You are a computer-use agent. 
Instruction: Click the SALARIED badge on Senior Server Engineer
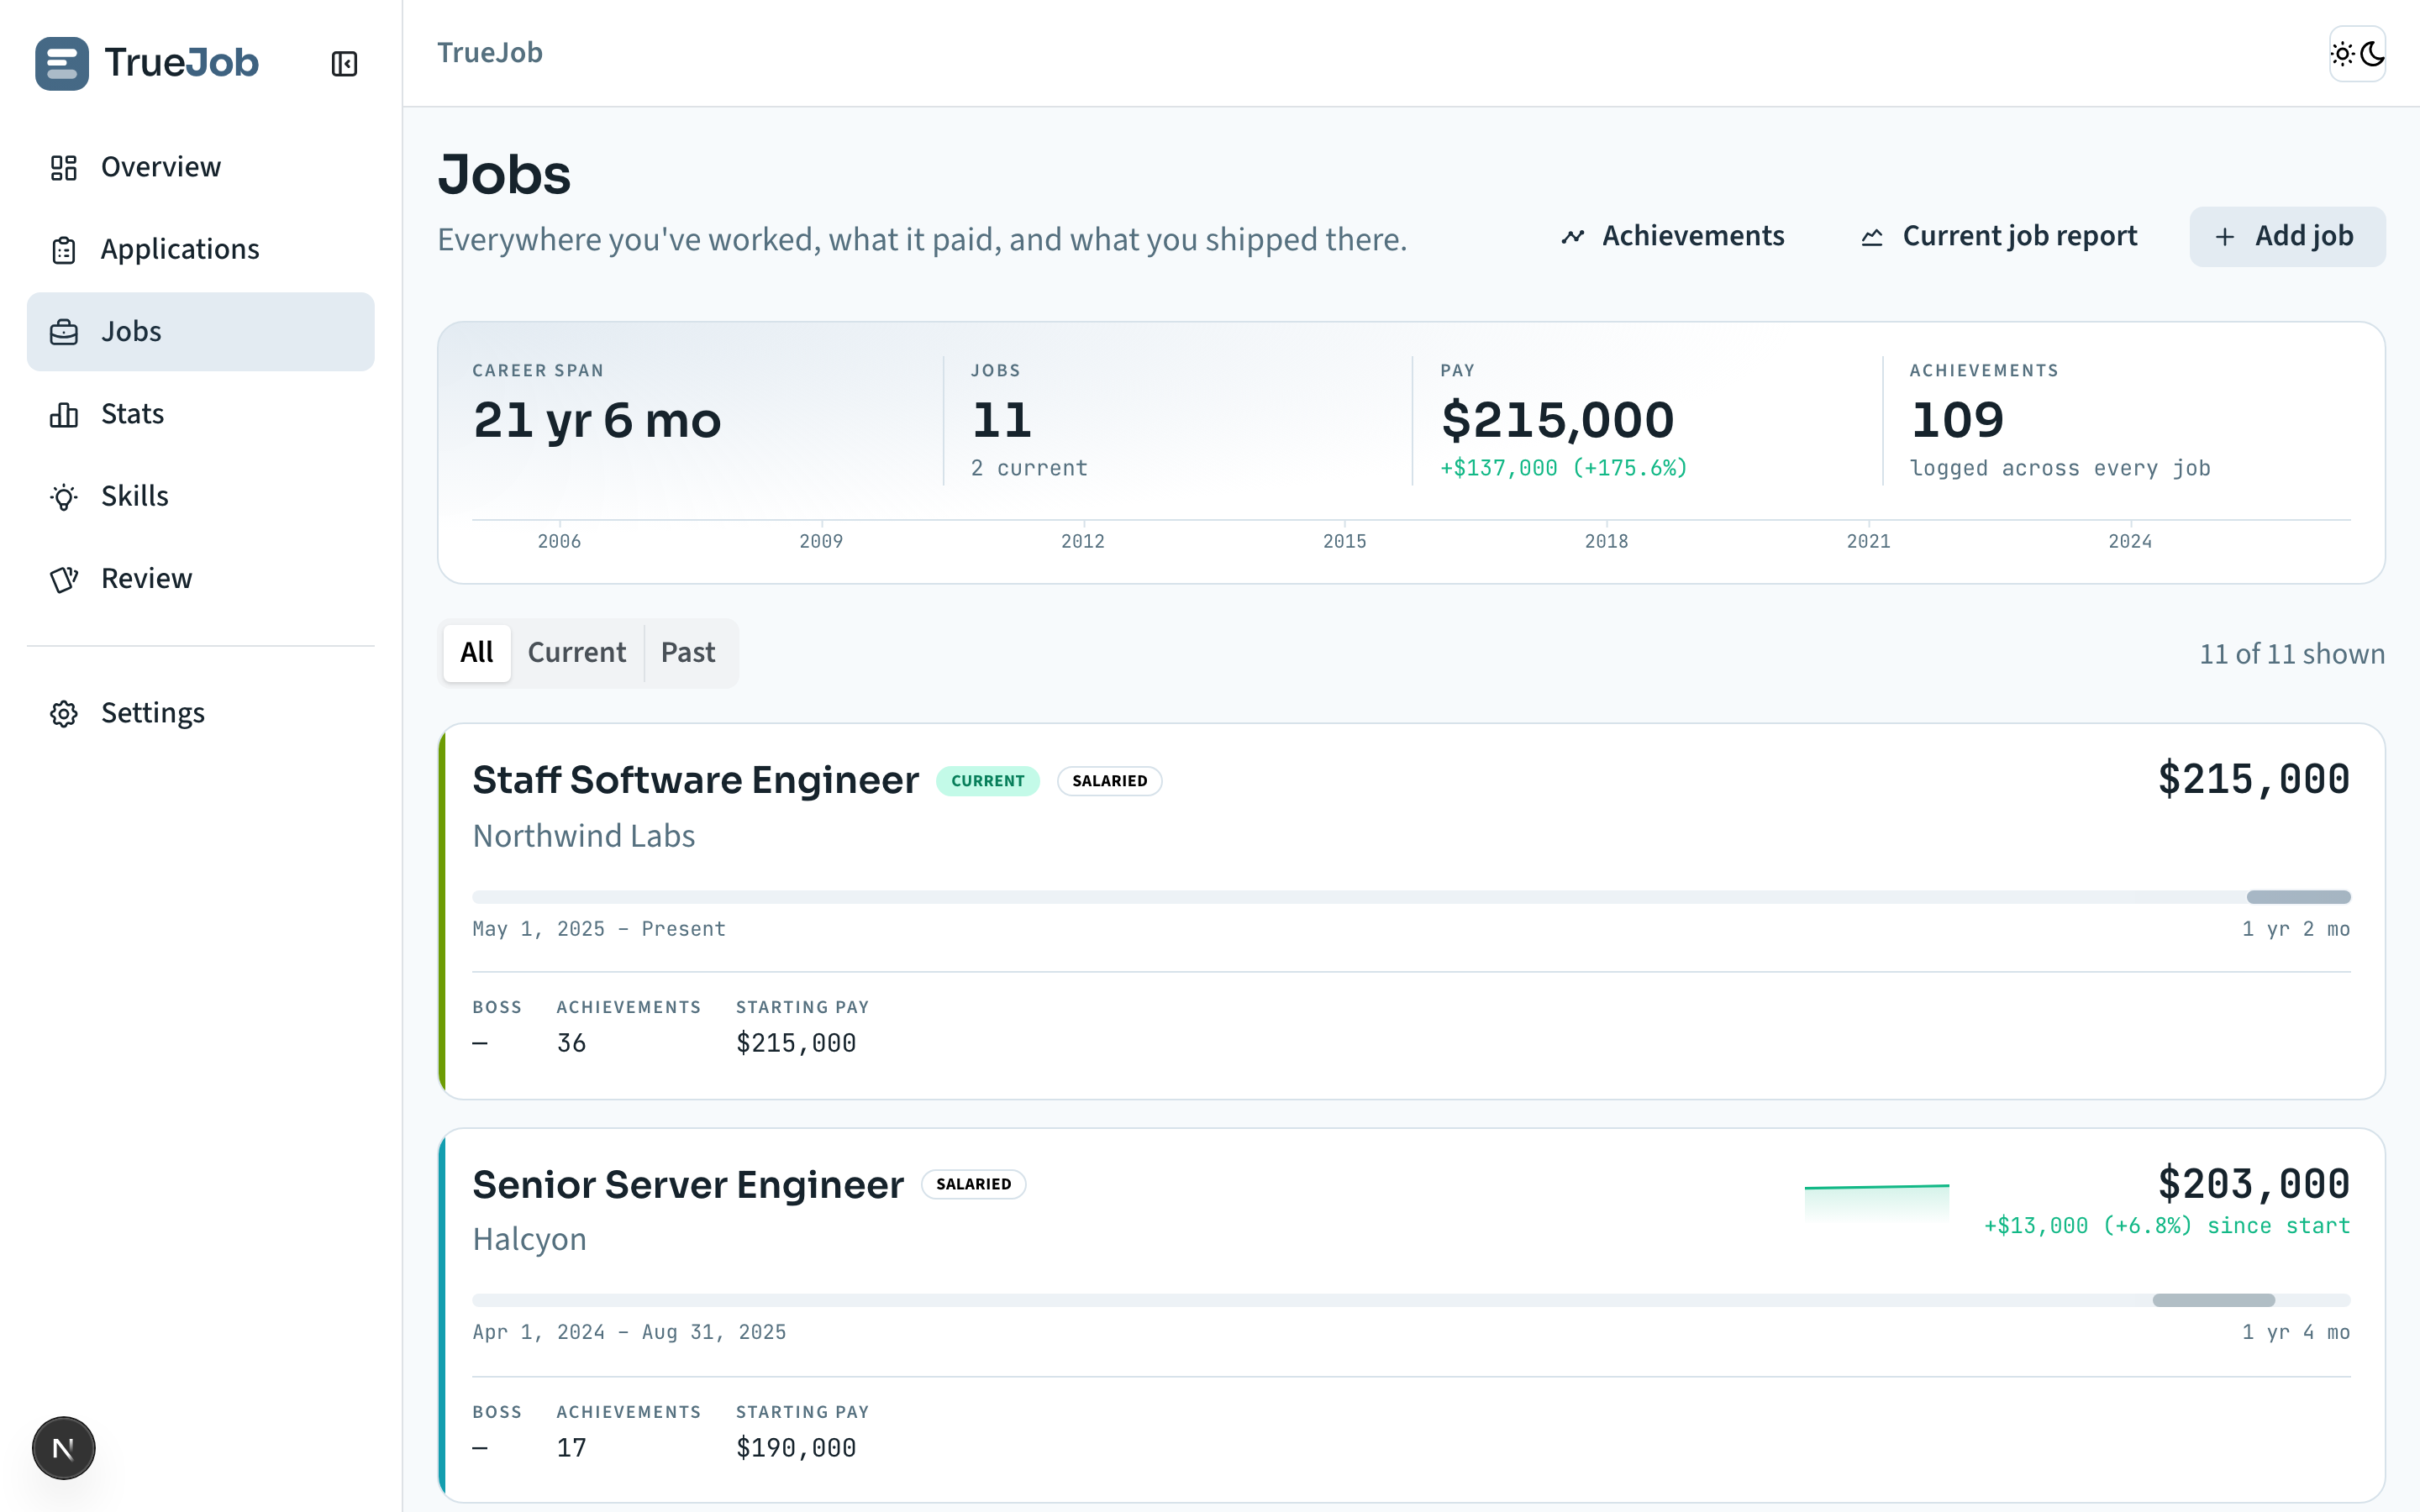[x=974, y=1184]
